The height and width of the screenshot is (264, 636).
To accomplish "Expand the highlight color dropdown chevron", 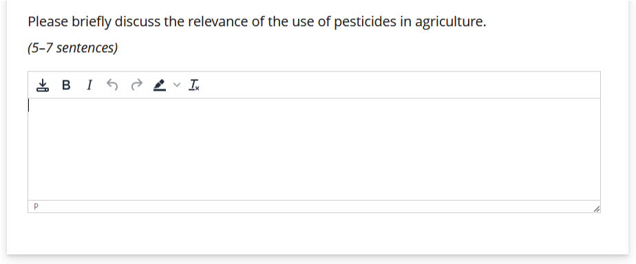I will click(176, 85).
